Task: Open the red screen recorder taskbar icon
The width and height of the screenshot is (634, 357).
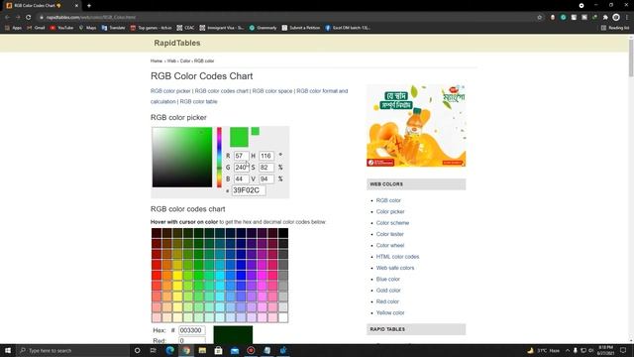Action: [251, 350]
